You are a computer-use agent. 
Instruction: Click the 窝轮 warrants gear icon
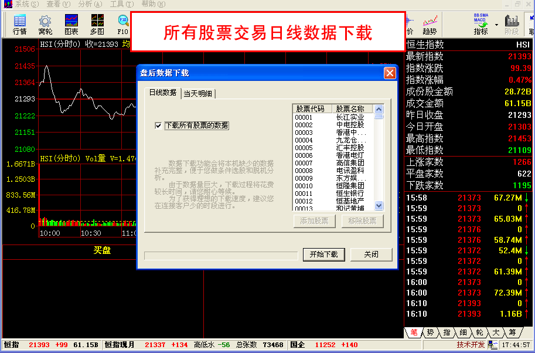pyautogui.click(x=45, y=24)
